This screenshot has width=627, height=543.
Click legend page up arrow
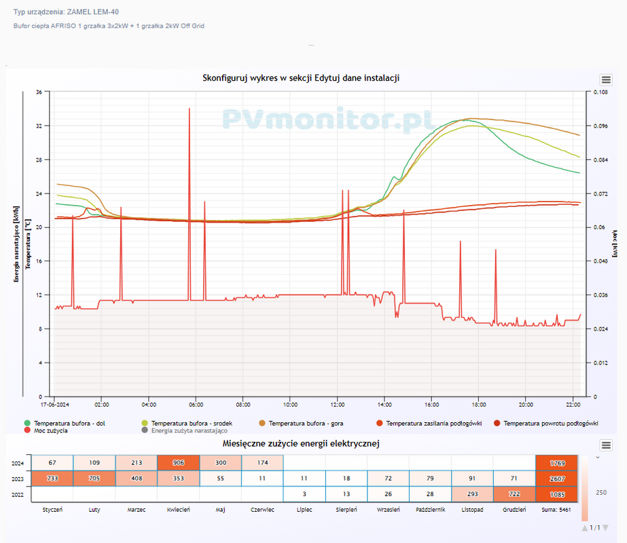point(585,527)
